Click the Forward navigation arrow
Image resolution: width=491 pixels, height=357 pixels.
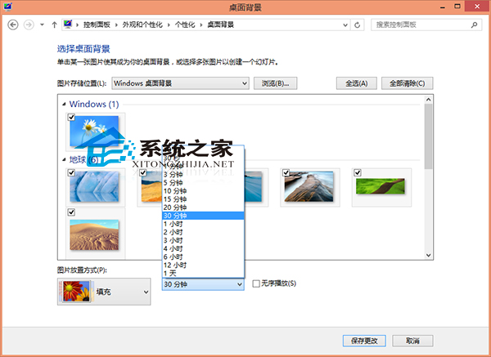[x=29, y=25]
